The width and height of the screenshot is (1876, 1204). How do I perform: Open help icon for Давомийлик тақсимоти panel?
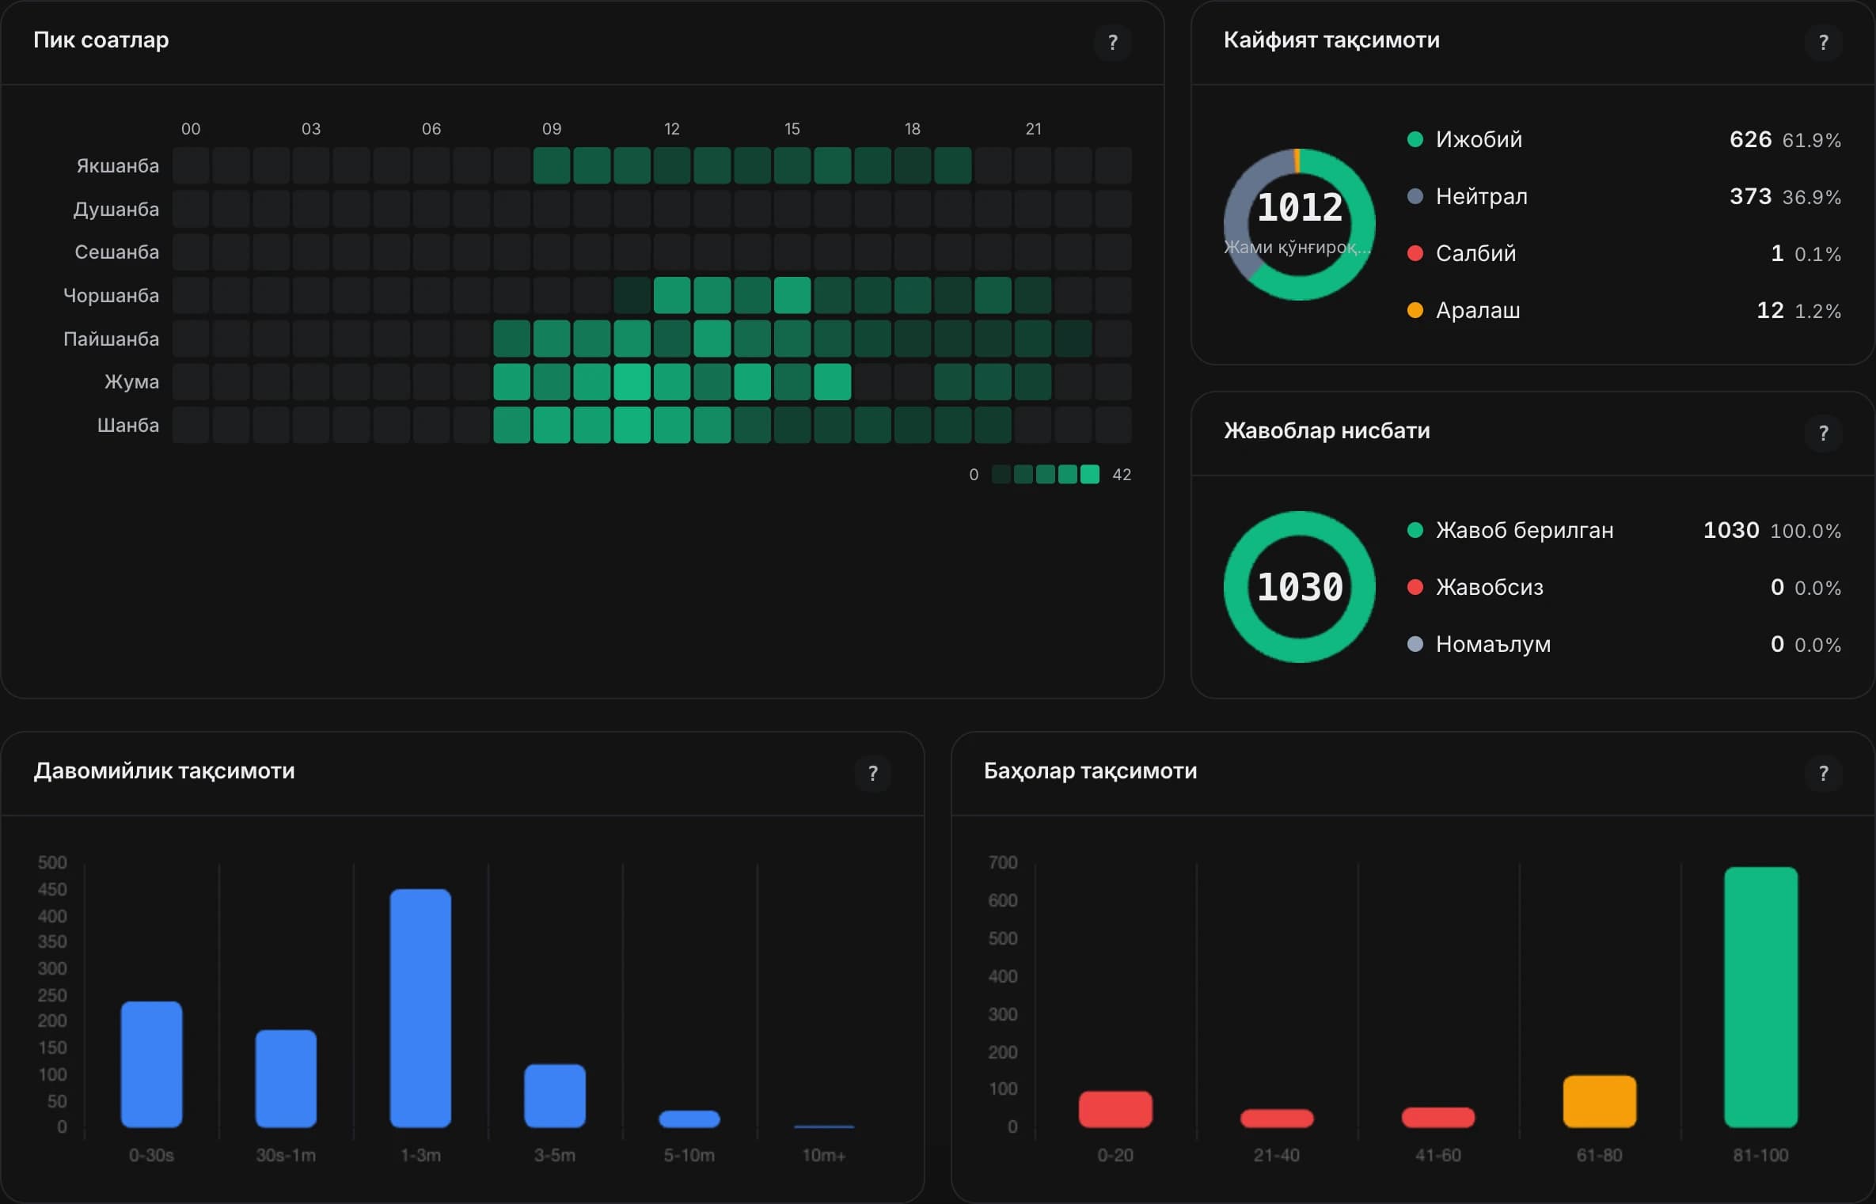(x=872, y=773)
